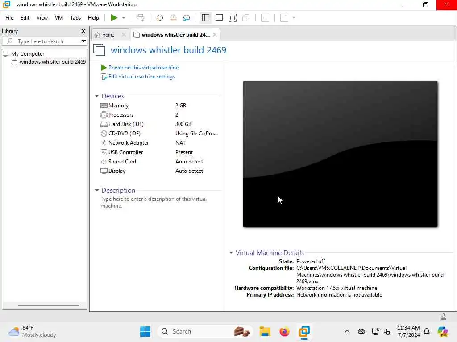
Task: Close the Library panel
Action: 83,31
